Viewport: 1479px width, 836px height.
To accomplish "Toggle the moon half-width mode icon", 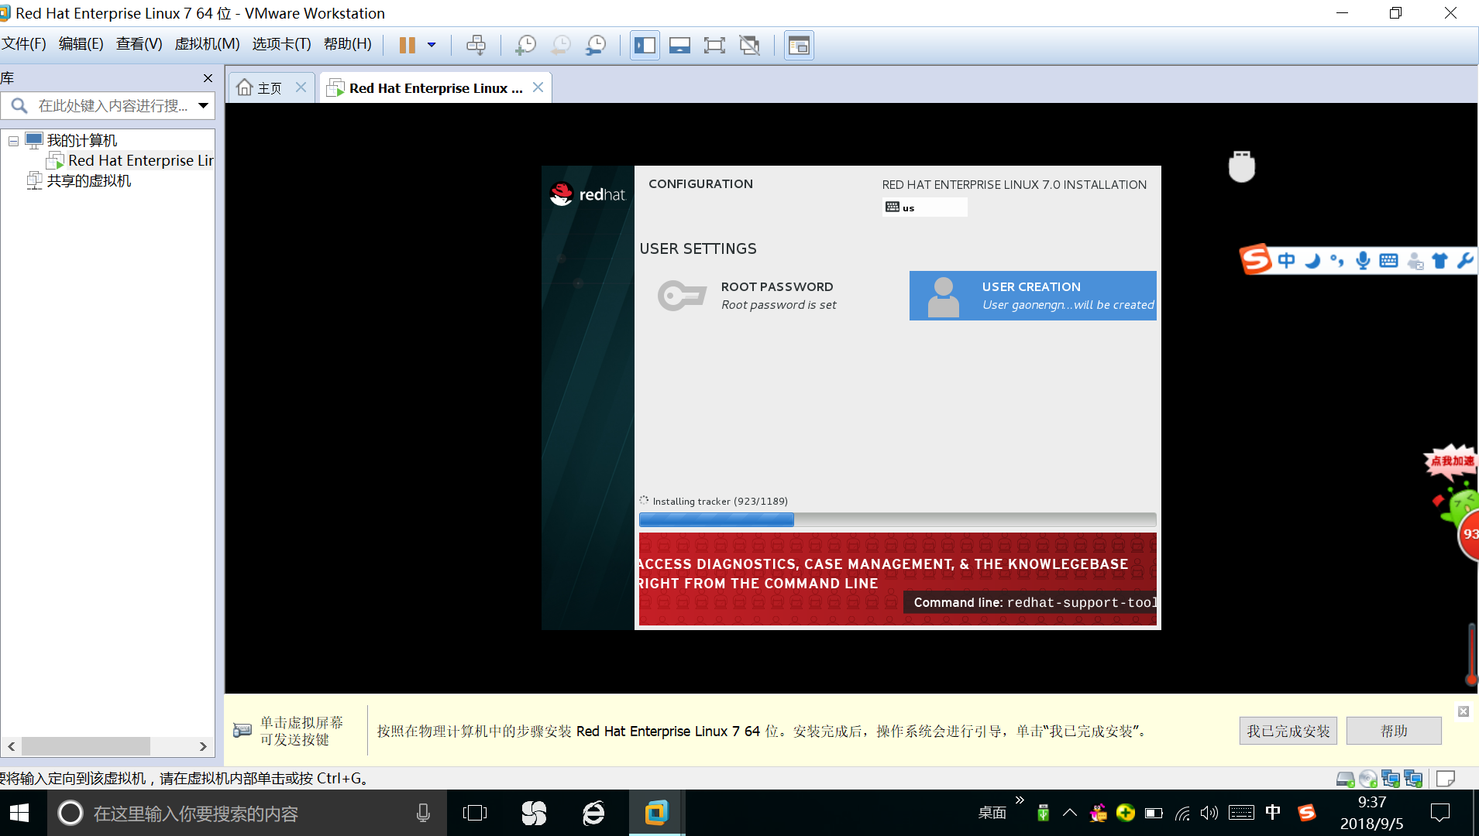I will (x=1312, y=261).
